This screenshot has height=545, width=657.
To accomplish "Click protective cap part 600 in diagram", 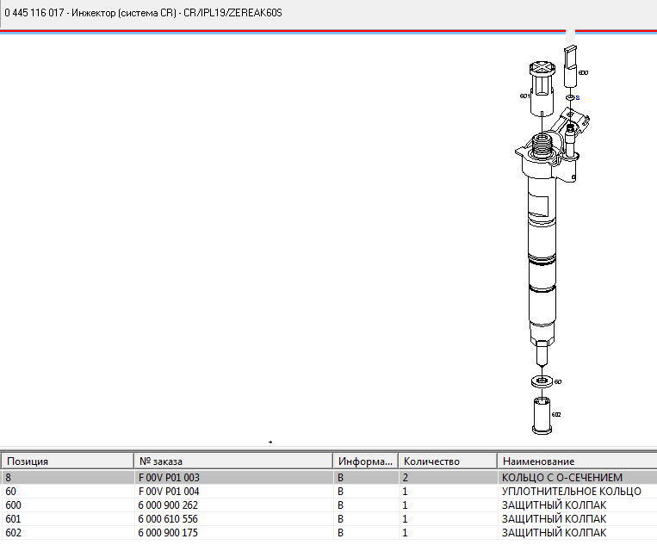I will coord(569,67).
